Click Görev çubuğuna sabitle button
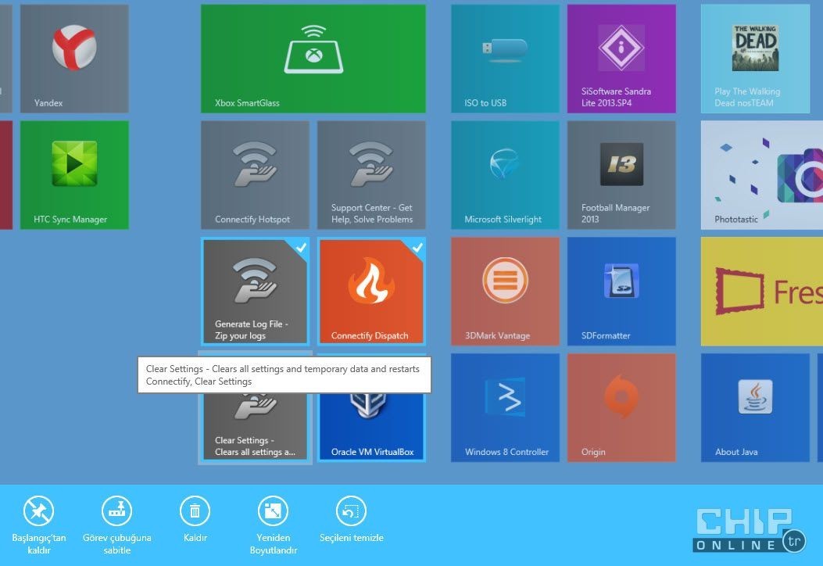 pos(116,525)
